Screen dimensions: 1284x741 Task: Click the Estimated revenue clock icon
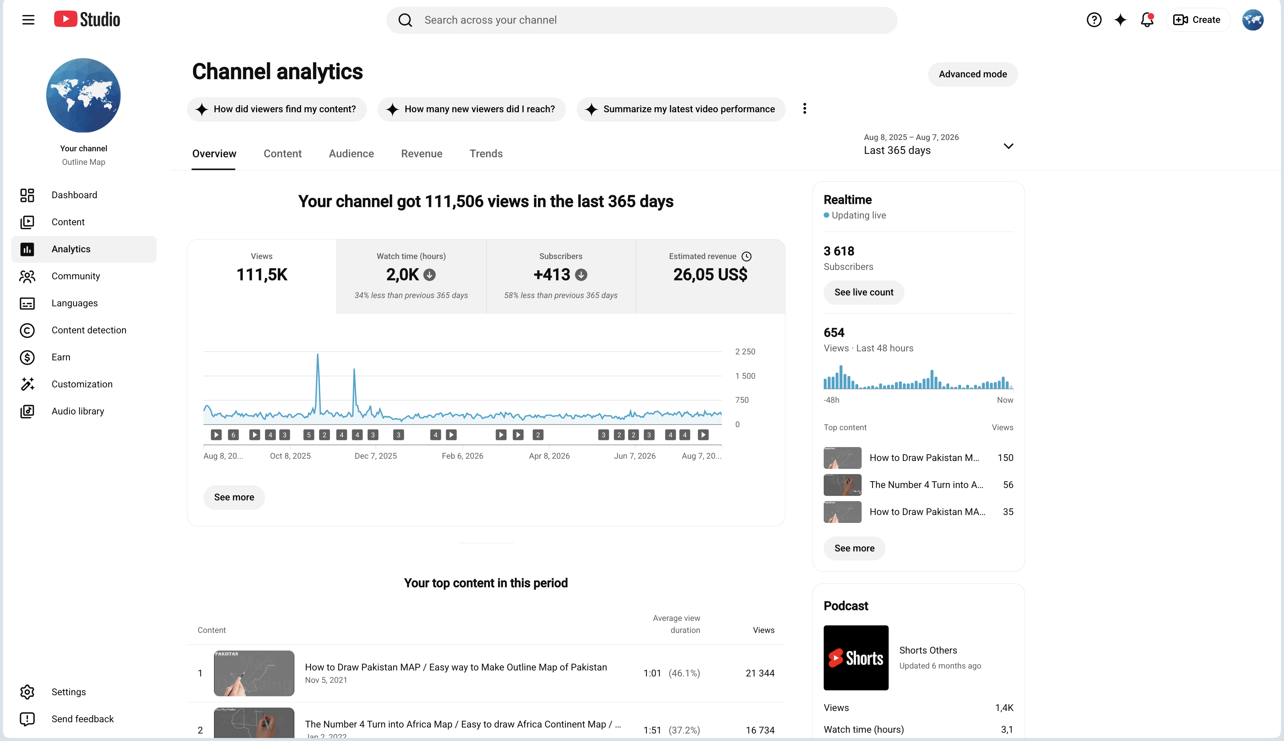746,256
